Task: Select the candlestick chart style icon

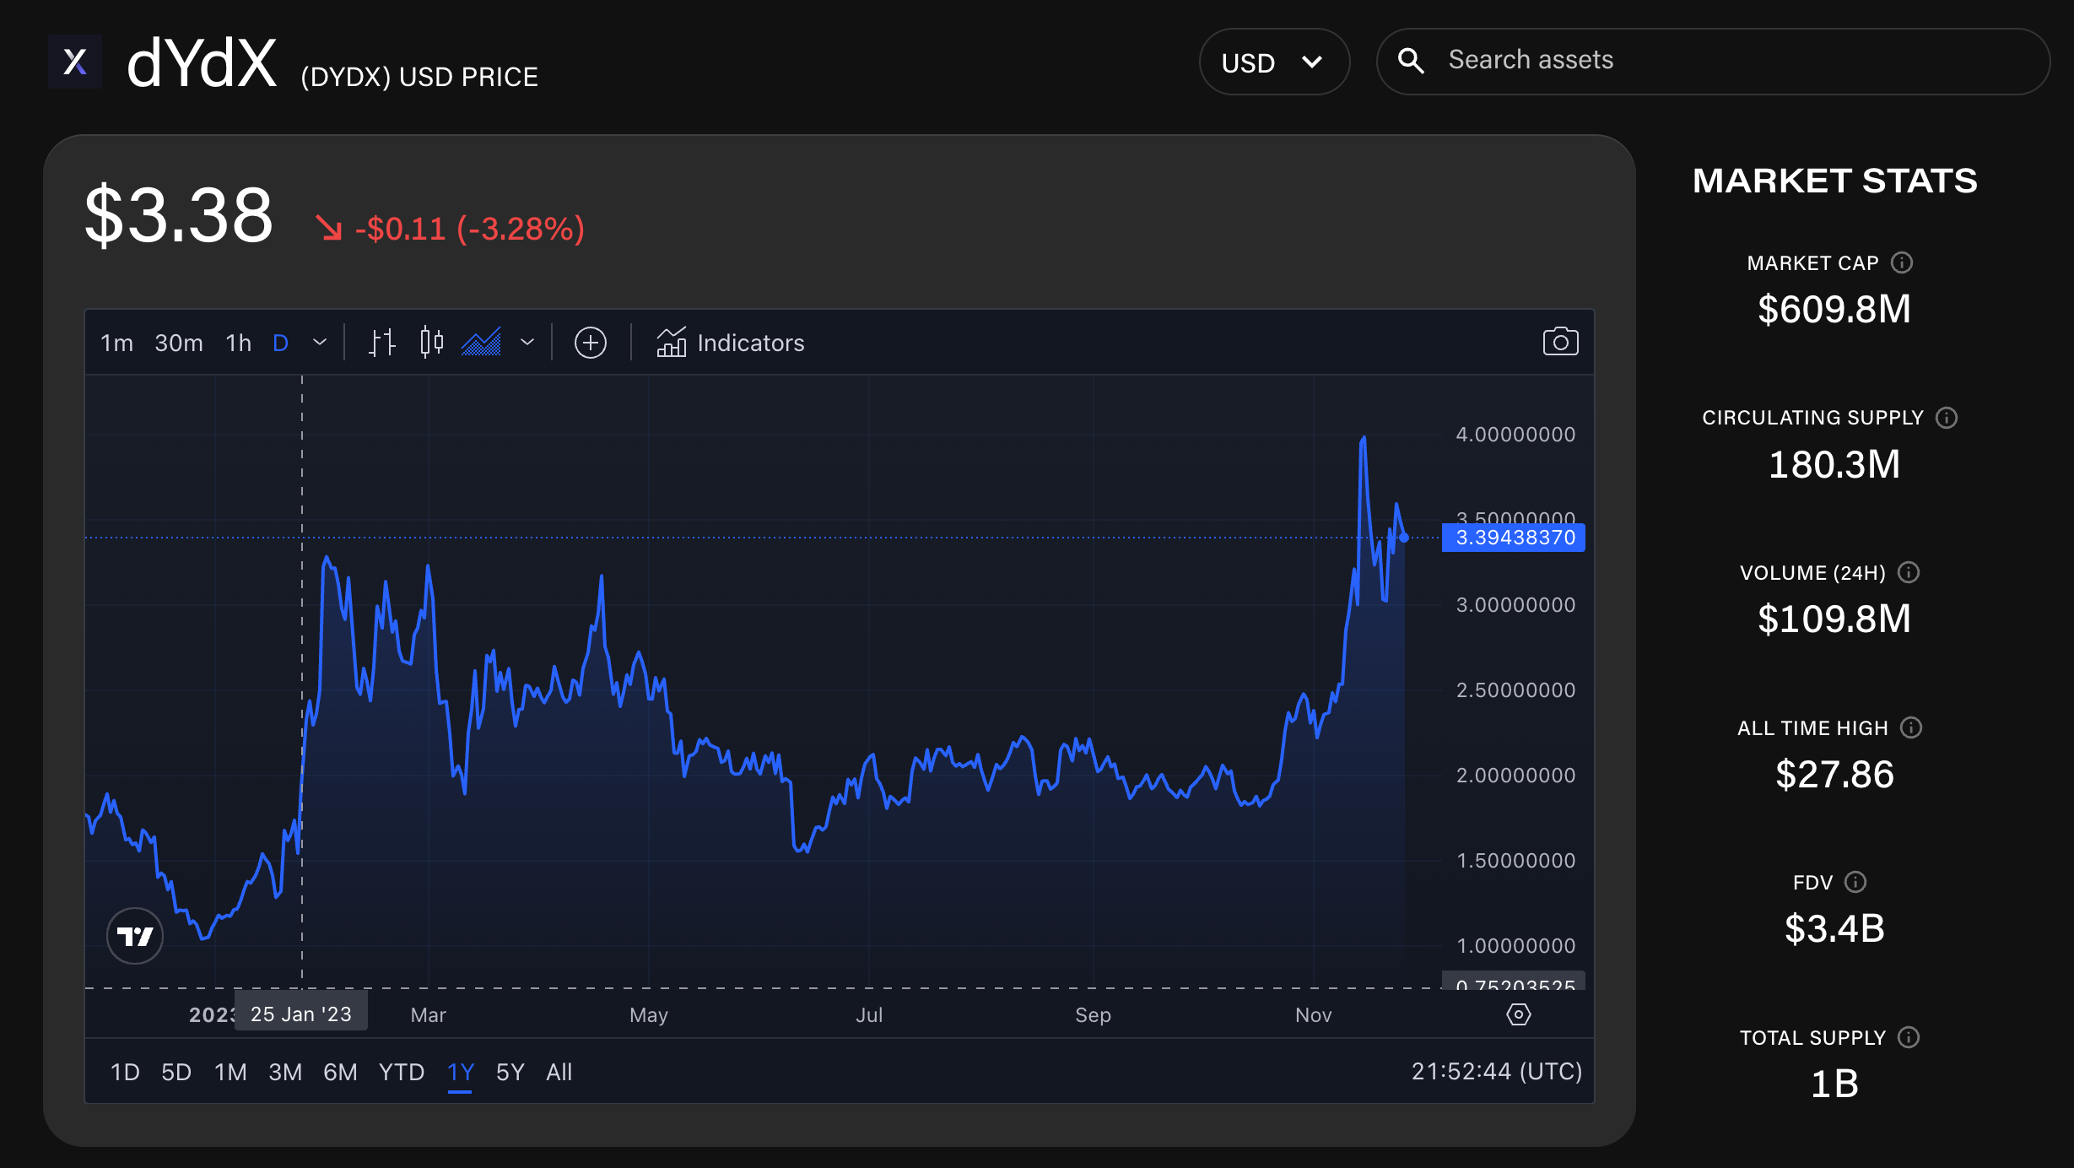Action: click(431, 343)
